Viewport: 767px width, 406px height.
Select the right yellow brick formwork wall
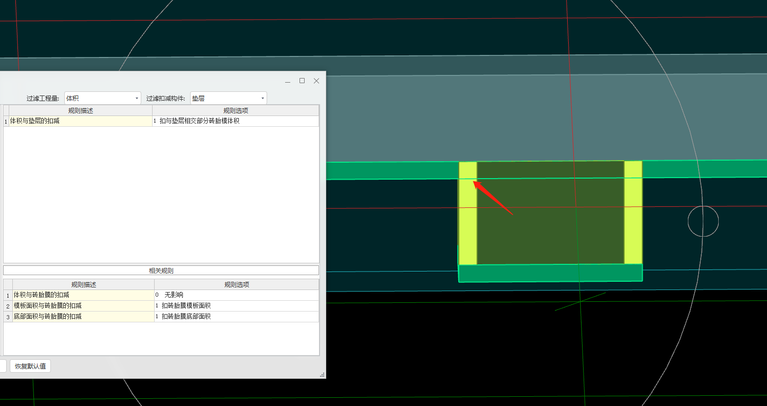click(633, 212)
